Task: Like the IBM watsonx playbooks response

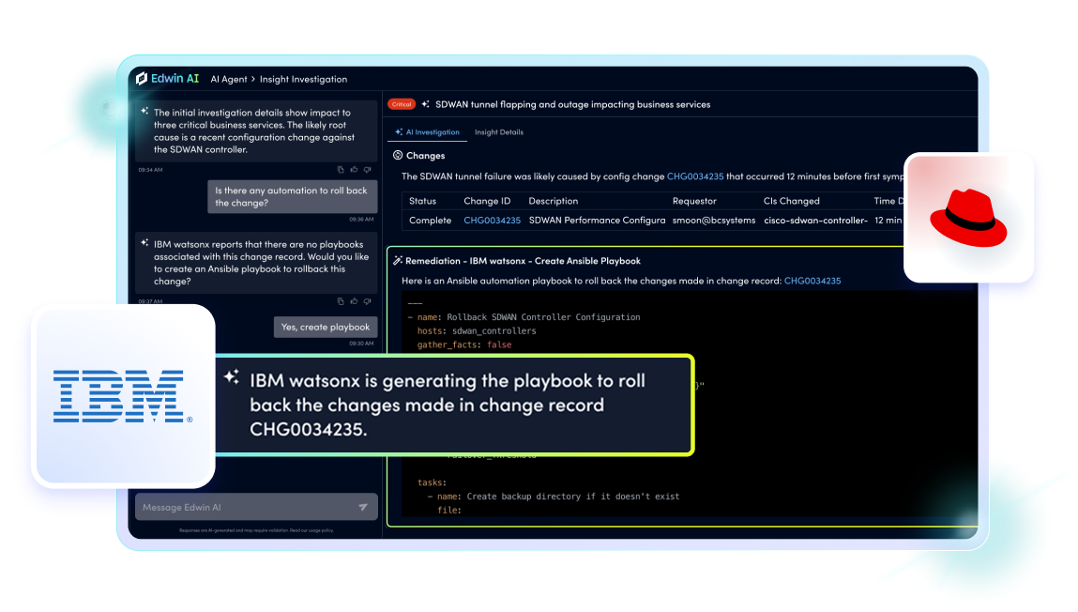Action: (x=354, y=301)
